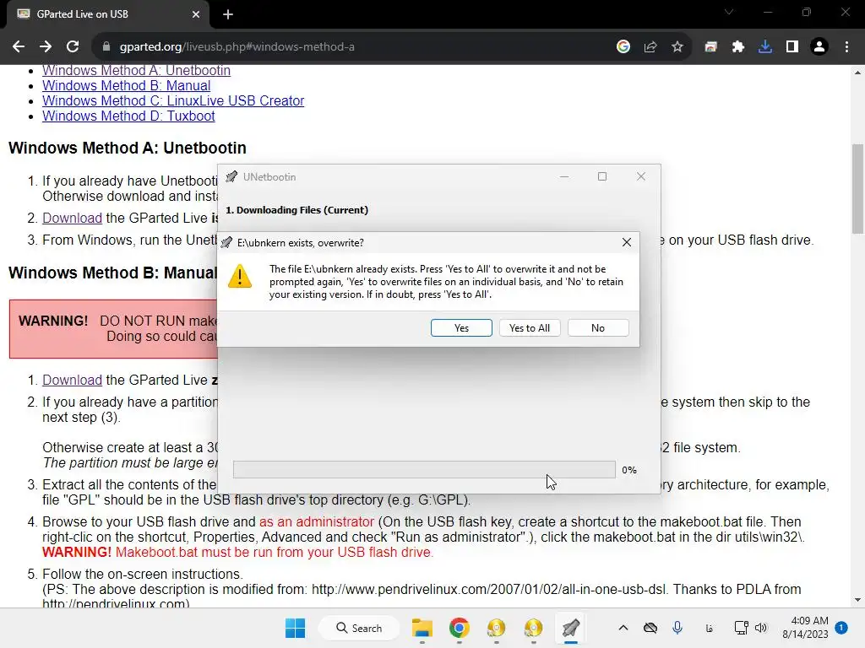This screenshot has height=648, width=865.
Task: Click the extension icon left of puzzle
Action: pyautogui.click(x=711, y=47)
